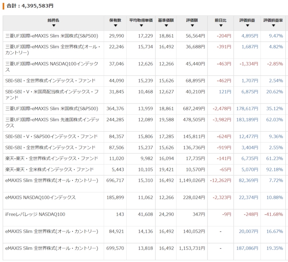The image size is (288, 262).
Task: Select SBI 全世界株式 fund with 87,506 units
Action: coord(50,148)
